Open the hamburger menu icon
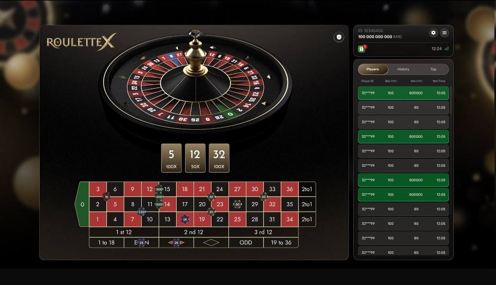 [x=444, y=33]
